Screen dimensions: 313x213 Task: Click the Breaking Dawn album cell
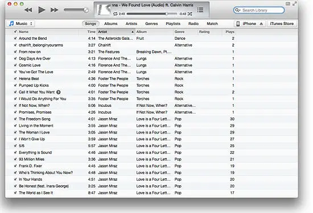pos(154,52)
